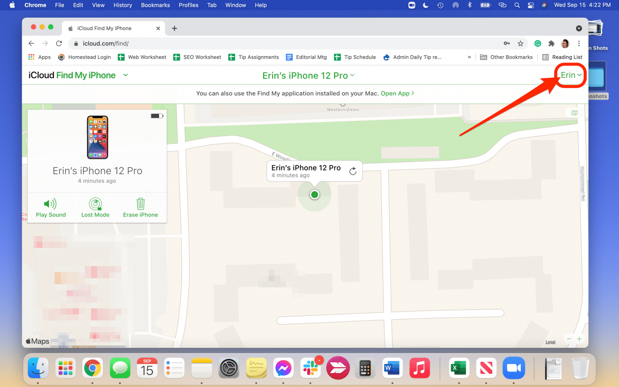Click the Chrome profile avatar

[565, 43]
